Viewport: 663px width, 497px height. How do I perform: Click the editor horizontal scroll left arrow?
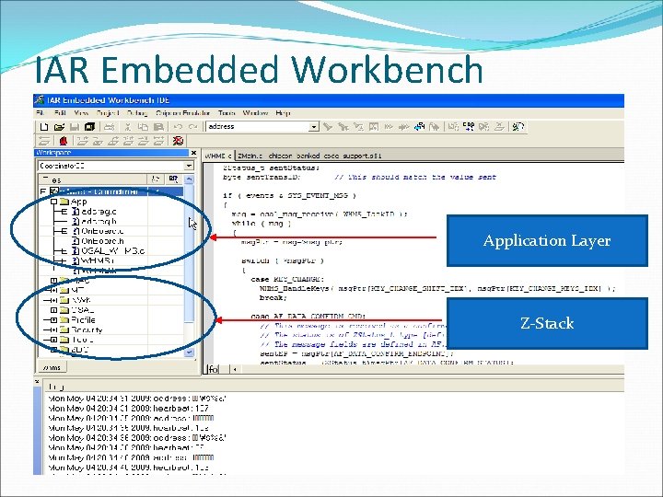(235, 369)
